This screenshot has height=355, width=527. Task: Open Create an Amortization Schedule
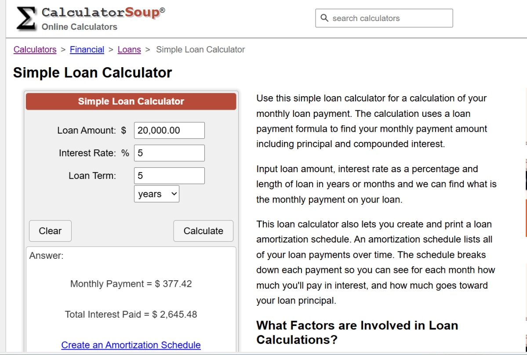pyautogui.click(x=131, y=345)
